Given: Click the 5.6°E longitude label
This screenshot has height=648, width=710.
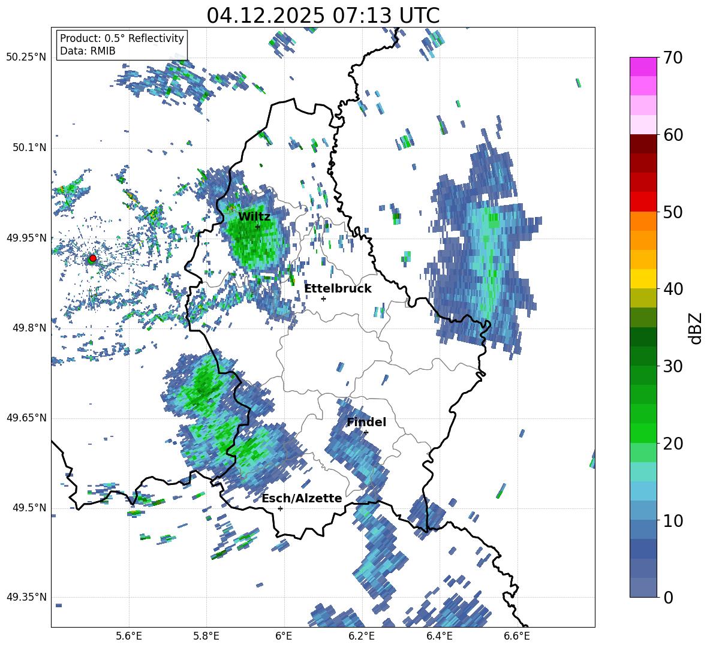Looking at the screenshot, I should [x=129, y=636].
